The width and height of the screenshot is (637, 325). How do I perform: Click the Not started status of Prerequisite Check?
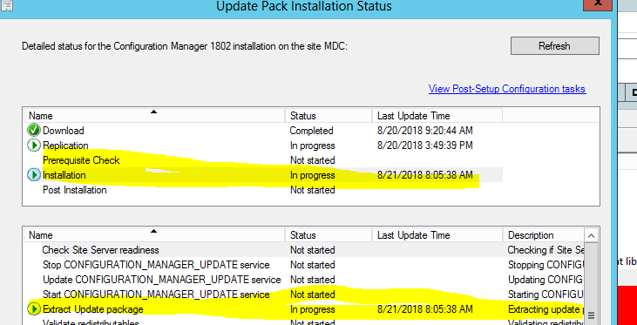(313, 160)
